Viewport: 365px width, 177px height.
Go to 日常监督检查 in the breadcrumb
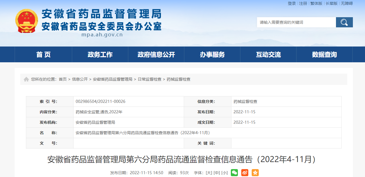click(149, 79)
